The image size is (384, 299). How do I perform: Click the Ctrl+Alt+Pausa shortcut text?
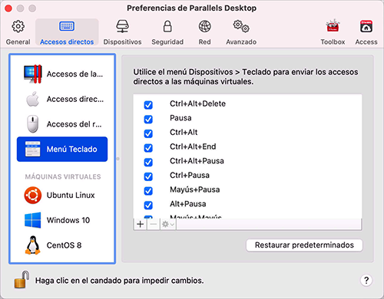197,161
